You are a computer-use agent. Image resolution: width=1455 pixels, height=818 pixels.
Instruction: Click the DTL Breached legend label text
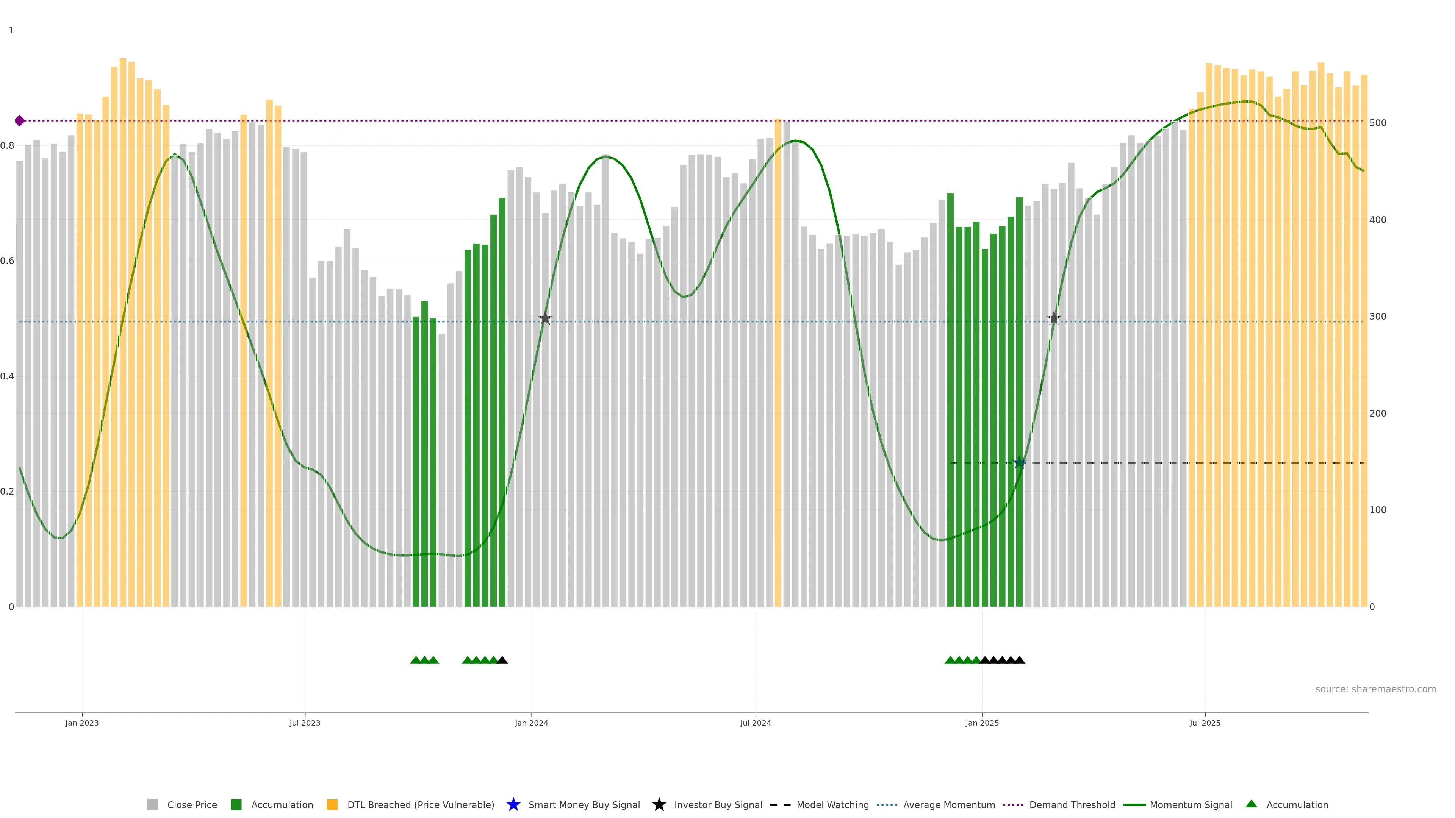420,805
